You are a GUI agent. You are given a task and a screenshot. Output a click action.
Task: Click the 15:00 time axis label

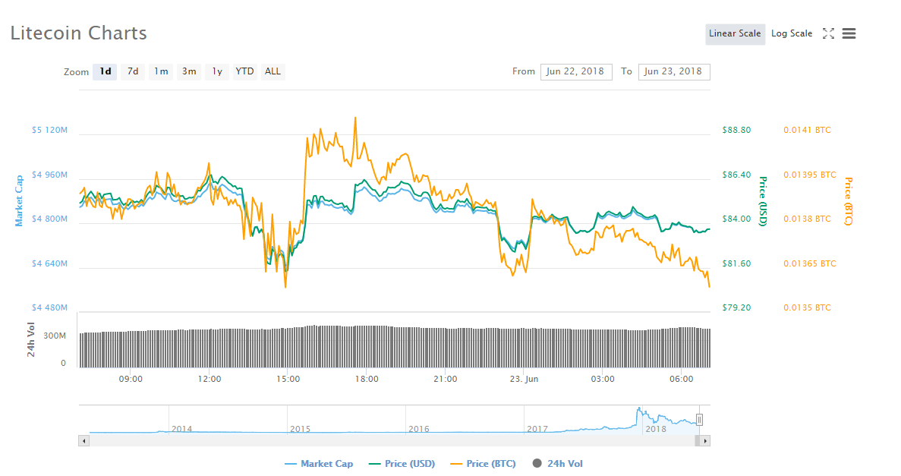click(288, 379)
